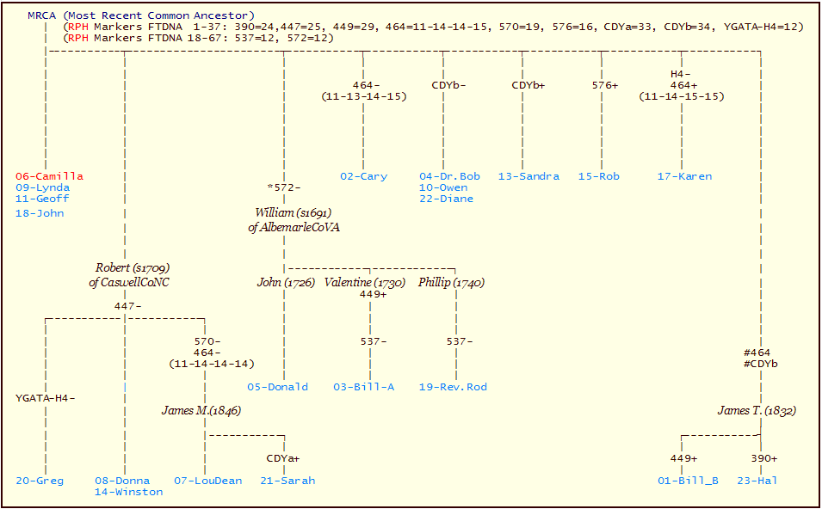
Task: Select 19-Rev.Rod under Phillip
Action: (453, 387)
